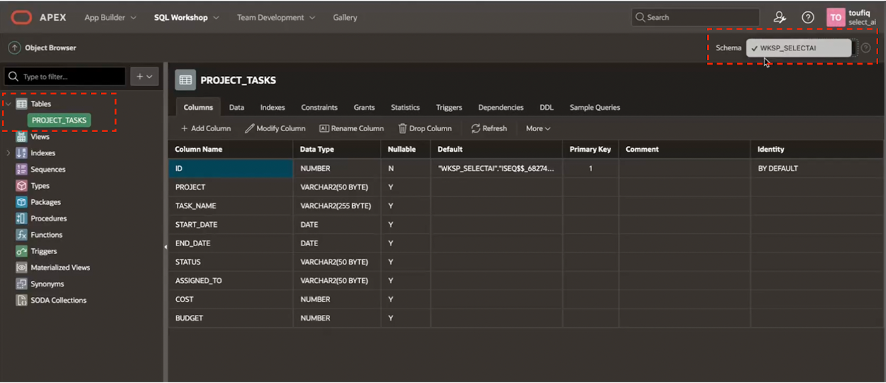Click the Materialized Views eye icon

(21, 267)
